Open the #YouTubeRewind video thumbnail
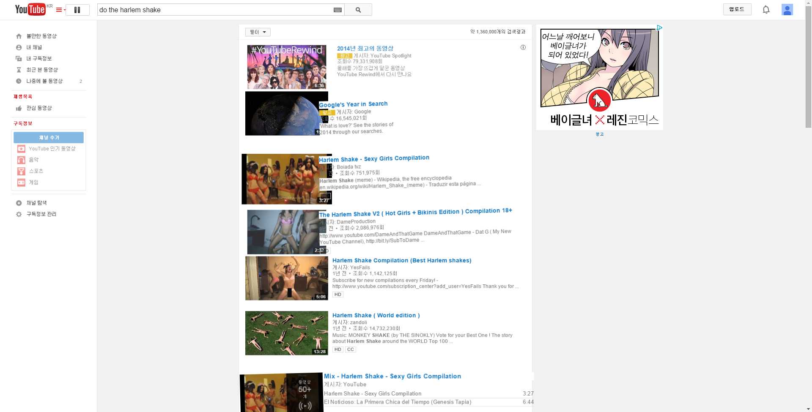 pyautogui.click(x=287, y=67)
